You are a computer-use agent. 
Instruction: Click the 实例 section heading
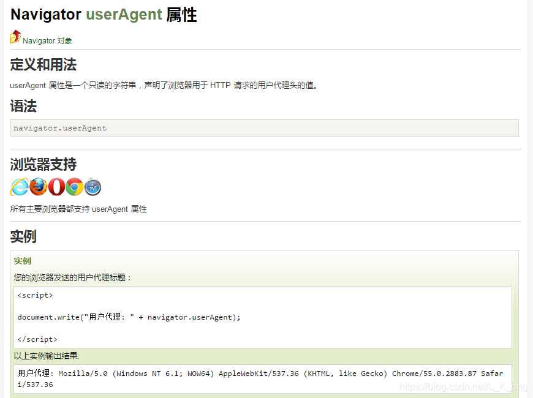23,236
